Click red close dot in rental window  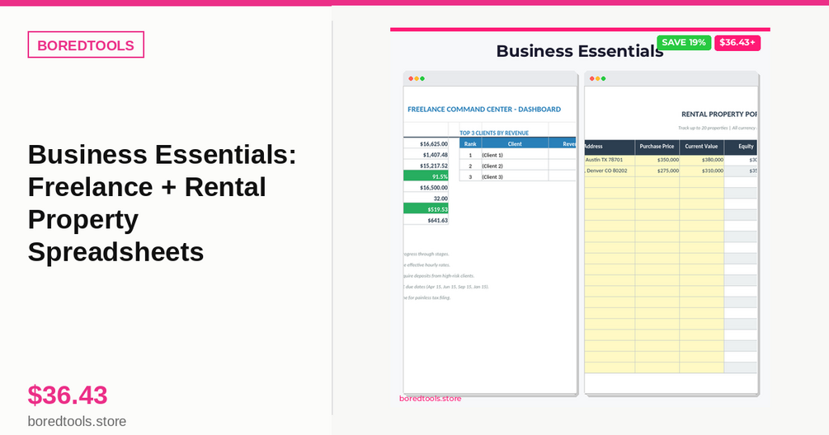(592, 78)
